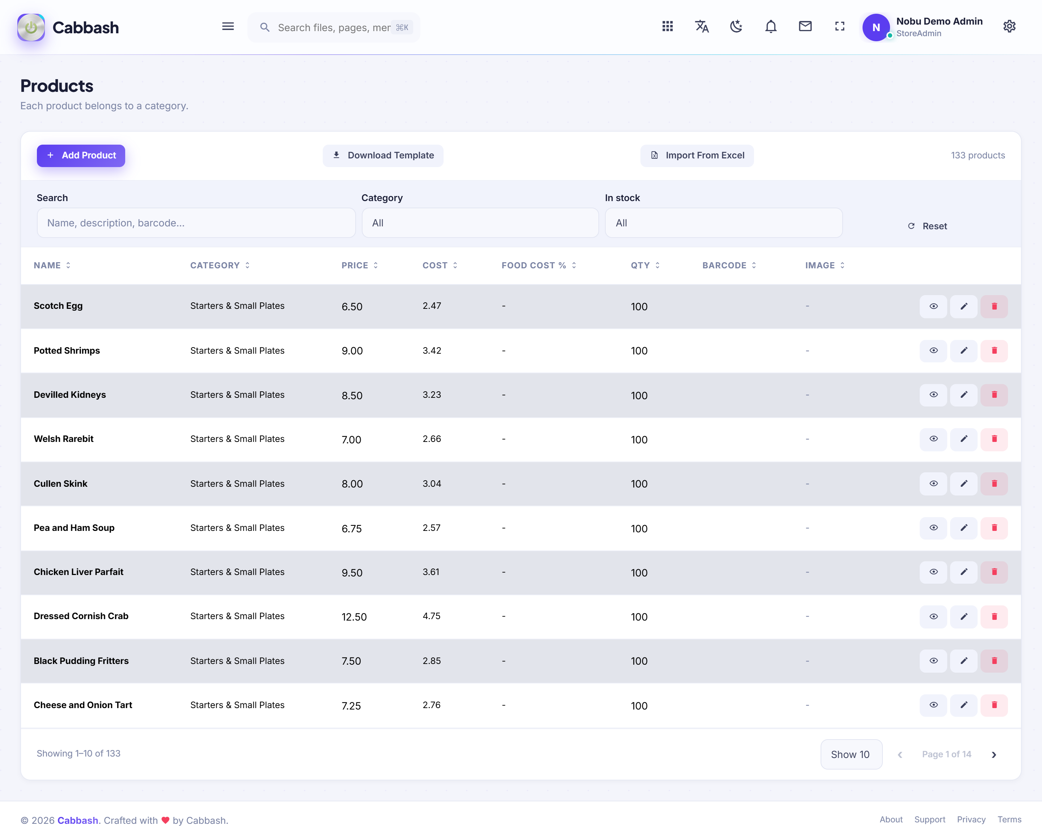Sort table by Food Cost % column

coord(539,265)
